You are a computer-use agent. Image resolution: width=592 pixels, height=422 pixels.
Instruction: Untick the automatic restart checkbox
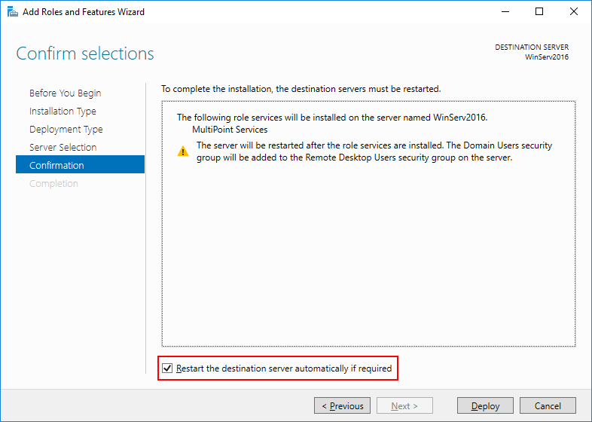167,368
